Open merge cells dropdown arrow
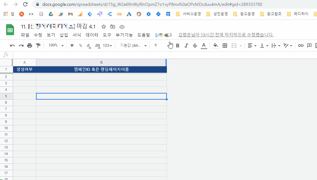This screenshot has width=317, height=180. (241, 46)
